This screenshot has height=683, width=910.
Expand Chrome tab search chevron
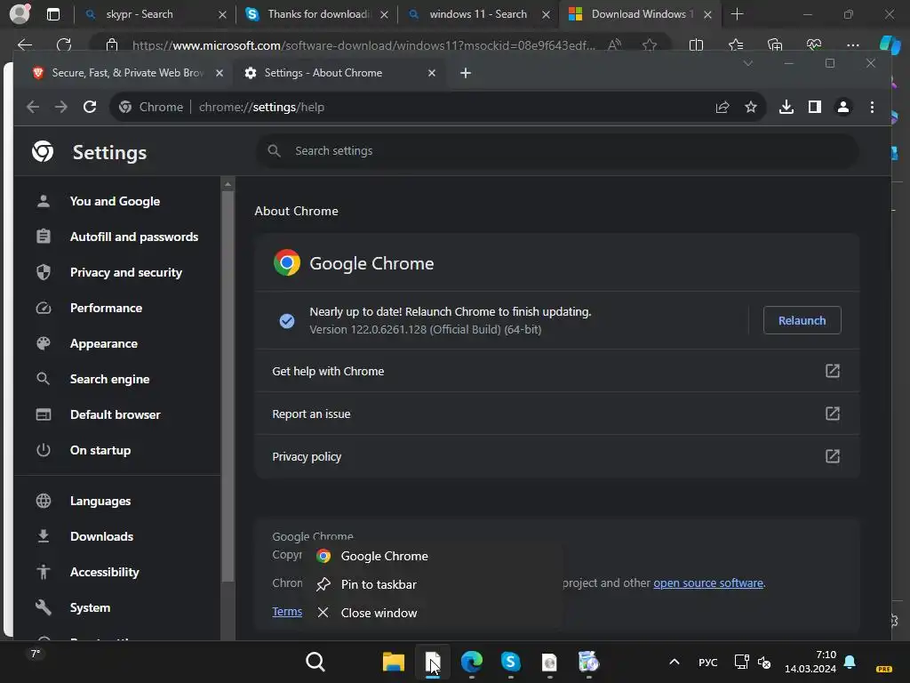point(747,63)
